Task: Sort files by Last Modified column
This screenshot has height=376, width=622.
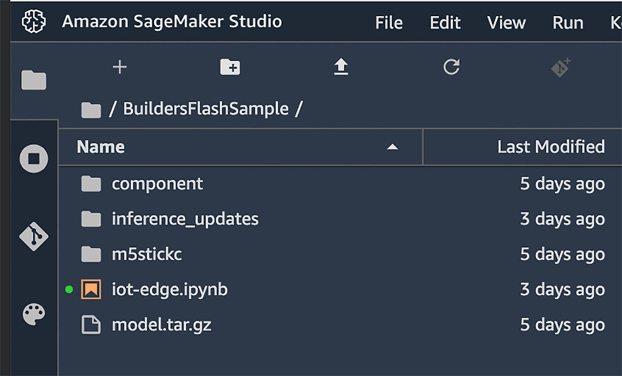Action: point(550,147)
